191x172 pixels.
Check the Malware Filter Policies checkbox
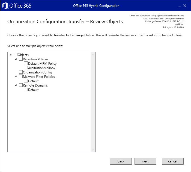[21, 76]
